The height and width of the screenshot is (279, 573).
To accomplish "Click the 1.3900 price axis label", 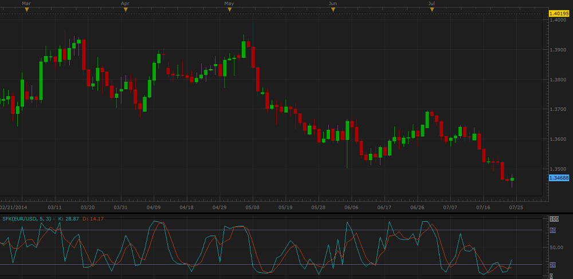I will tap(558, 50).
